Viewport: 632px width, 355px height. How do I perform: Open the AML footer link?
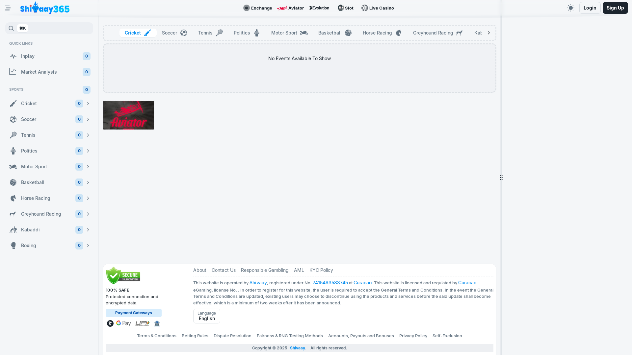click(x=299, y=270)
